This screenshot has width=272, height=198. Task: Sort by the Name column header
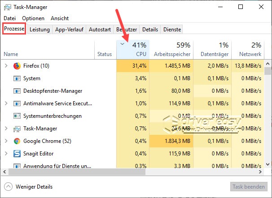point(48,50)
